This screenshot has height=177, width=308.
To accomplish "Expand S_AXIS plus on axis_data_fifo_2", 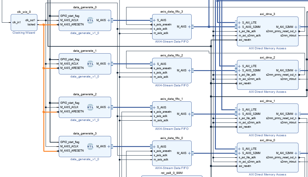I will coord(154,64).
